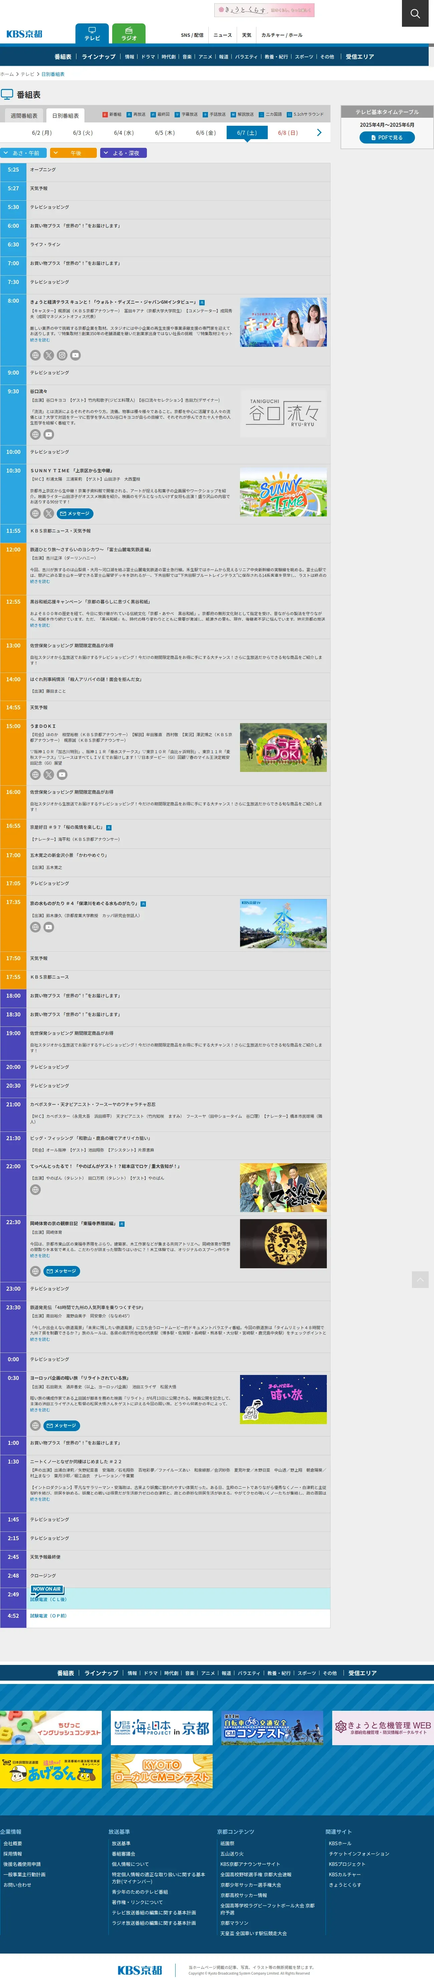This screenshot has height=1987, width=434.
Task: Choose the 6/2 (月) date
Action: pyautogui.click(x=41, y=133)
